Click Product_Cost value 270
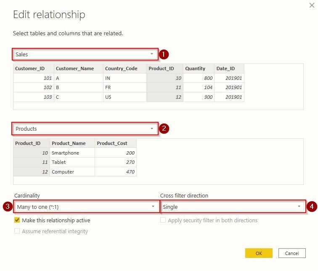 (x=116, y=162)
